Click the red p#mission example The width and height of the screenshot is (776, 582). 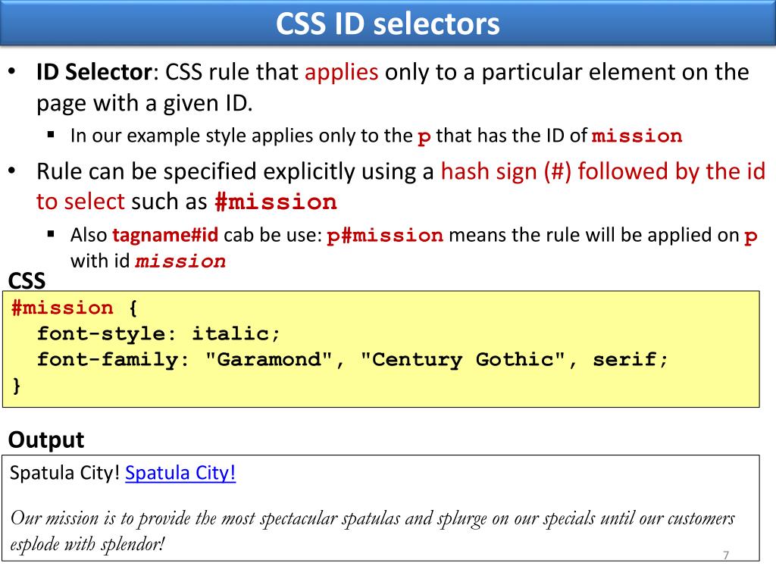[384, 236]
